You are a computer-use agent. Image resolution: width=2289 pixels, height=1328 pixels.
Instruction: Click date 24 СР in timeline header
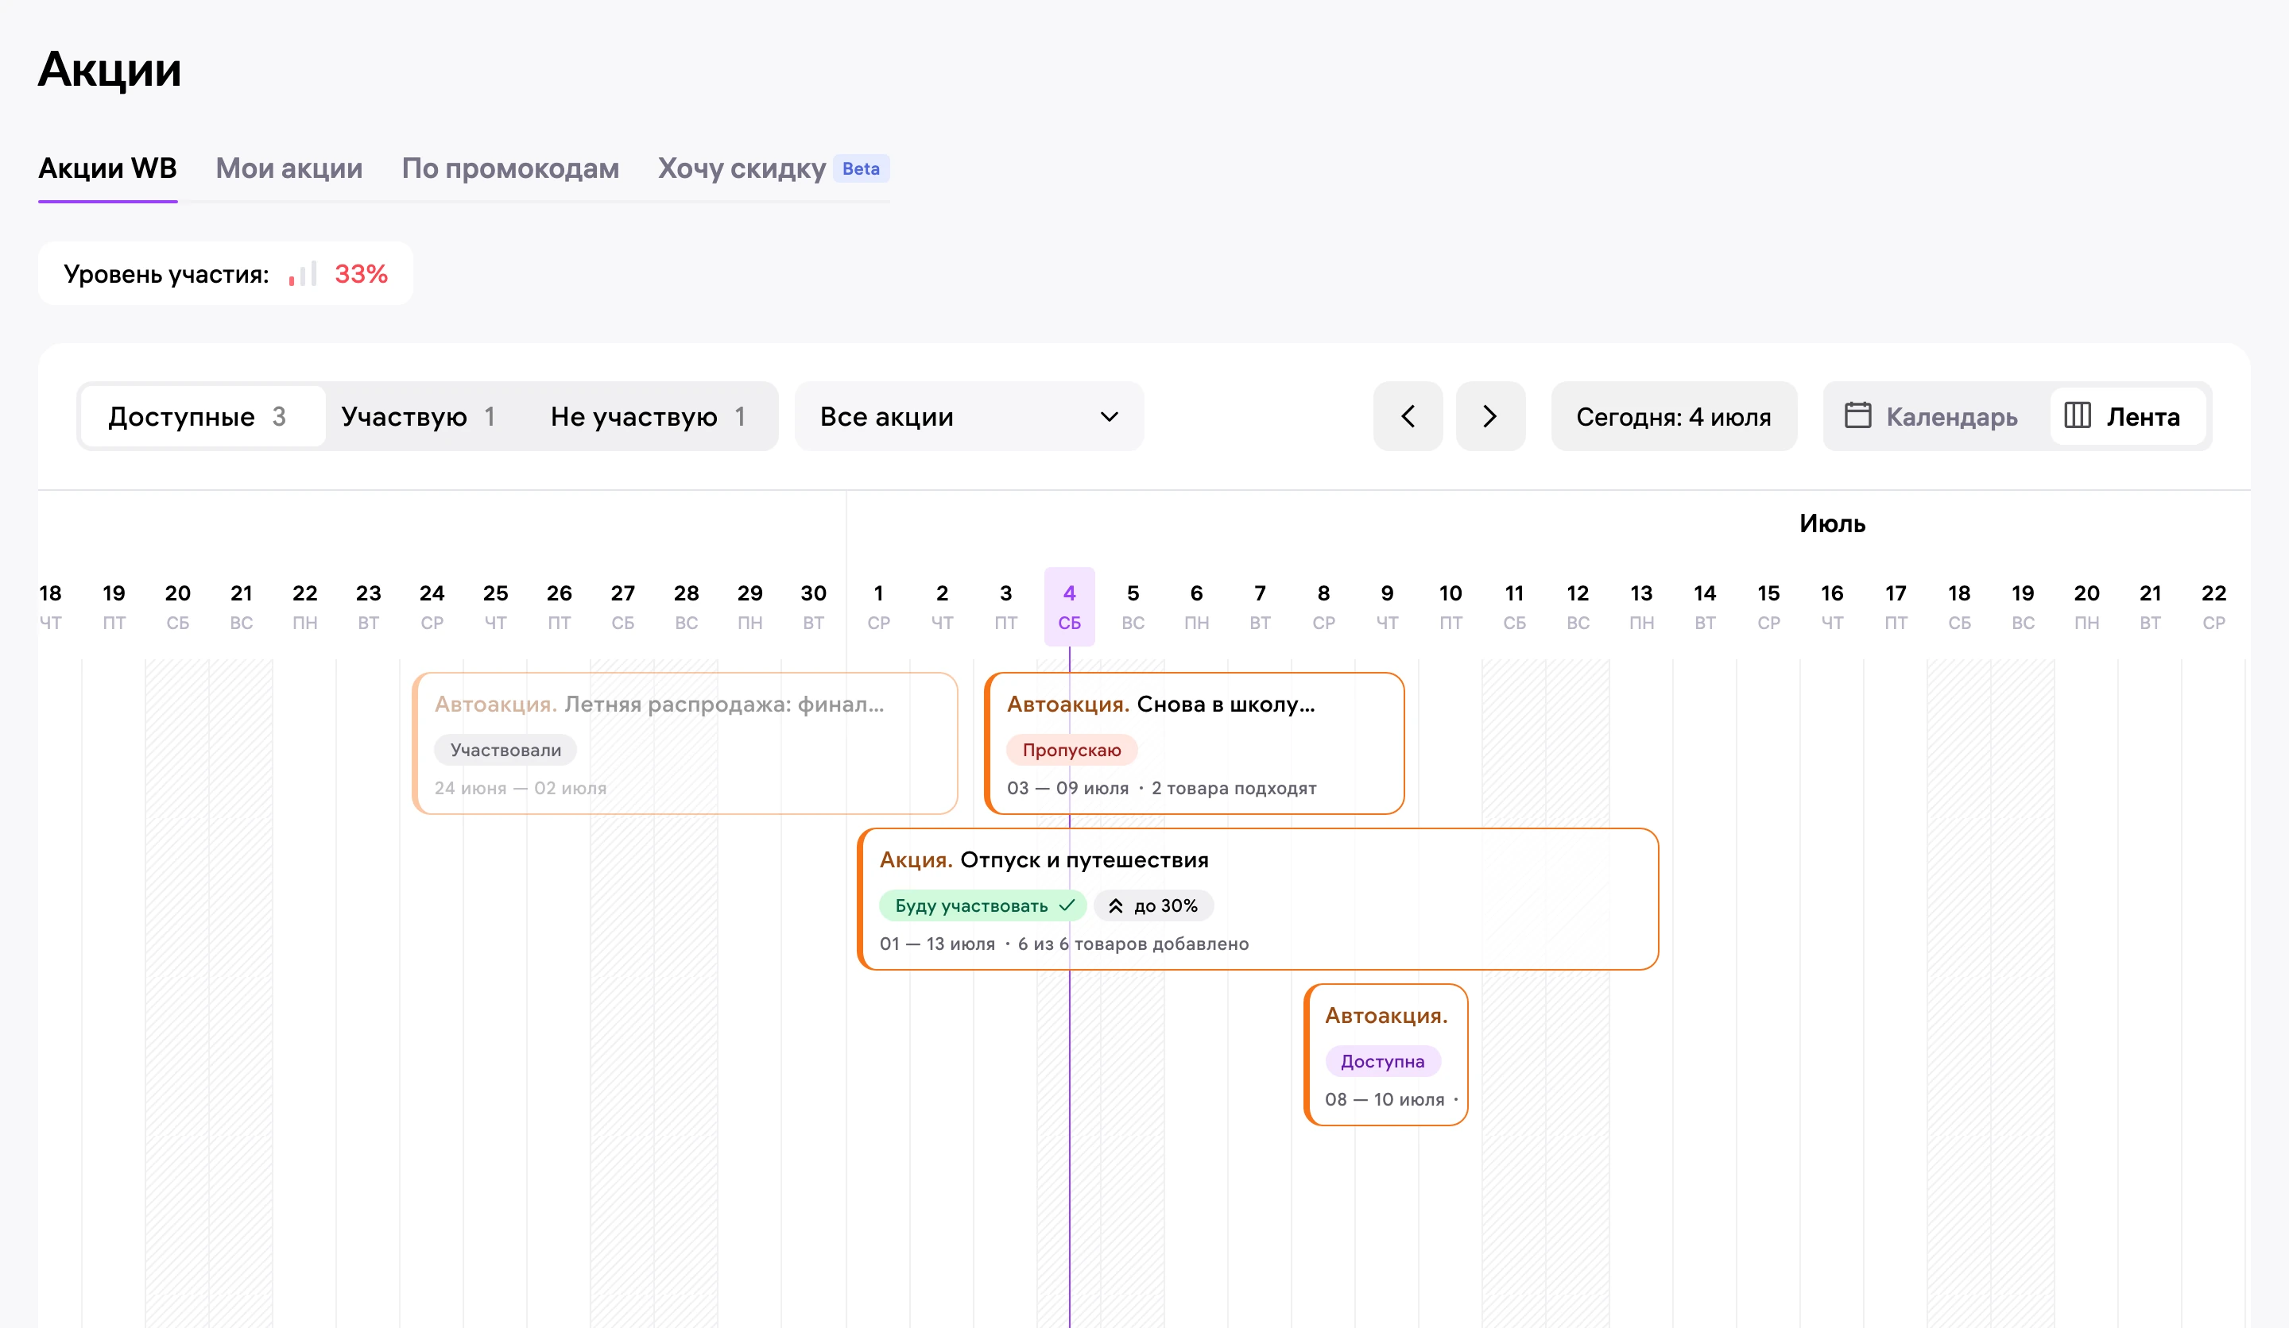(432, 606)
